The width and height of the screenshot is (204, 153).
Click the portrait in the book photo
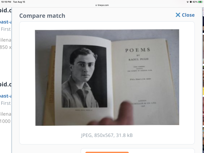tap(84, 76)
